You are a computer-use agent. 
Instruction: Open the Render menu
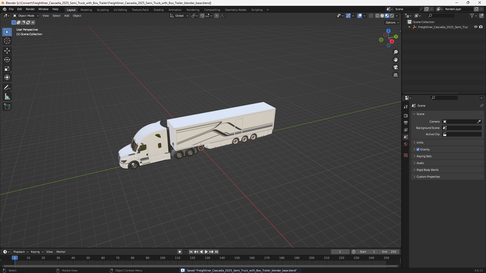pyautogui.click(x=30, y=9)
